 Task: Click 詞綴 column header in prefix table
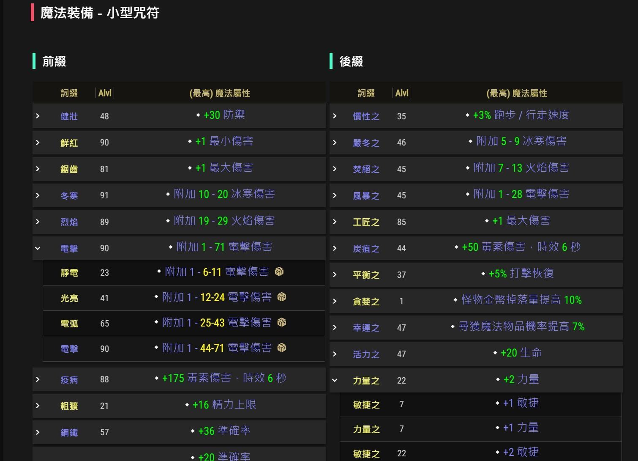[x=69, y=93]
